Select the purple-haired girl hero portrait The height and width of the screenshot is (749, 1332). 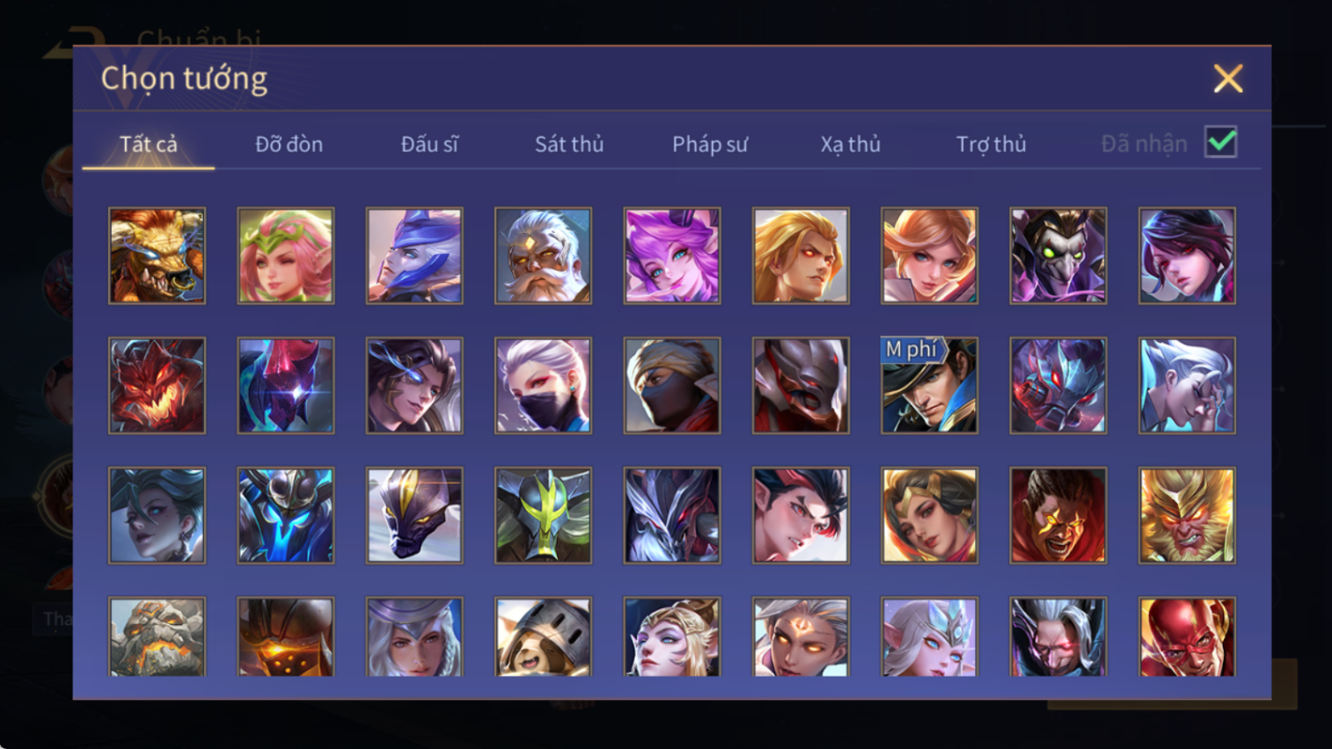[672, 256]
